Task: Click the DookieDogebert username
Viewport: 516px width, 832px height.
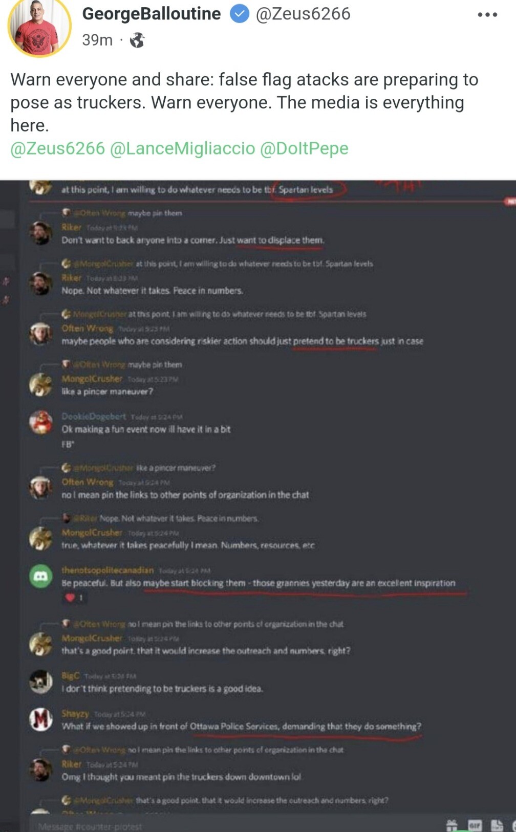Action: 94,417
